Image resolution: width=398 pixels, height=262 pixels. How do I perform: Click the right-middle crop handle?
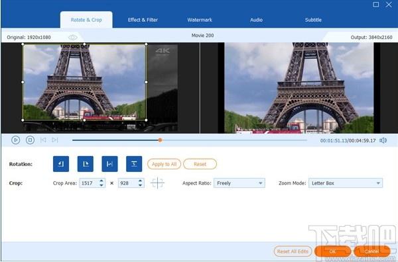(x=146, y=82)
